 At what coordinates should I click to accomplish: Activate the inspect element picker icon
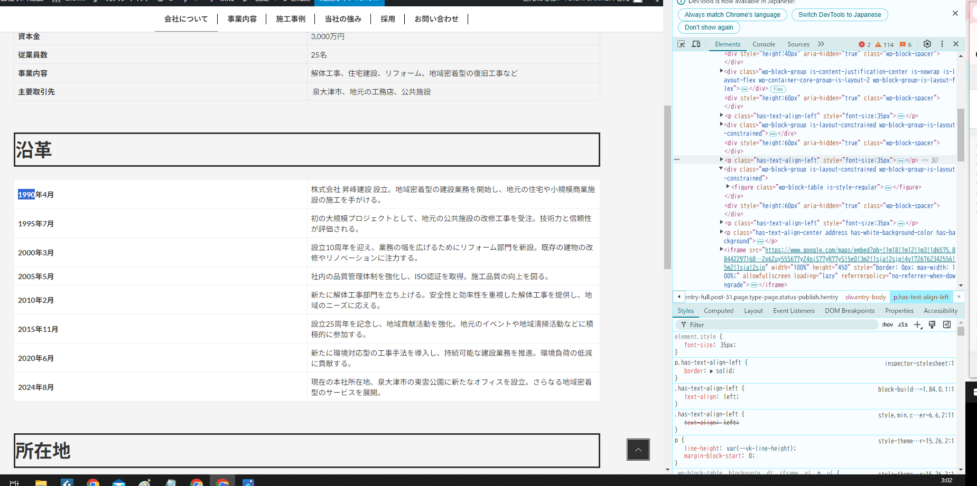(681, 44)
